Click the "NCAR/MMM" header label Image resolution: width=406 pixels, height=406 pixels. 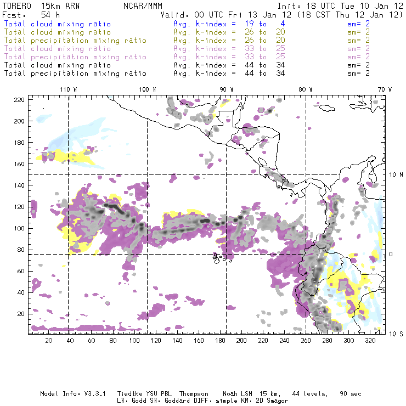pos(143,6)
